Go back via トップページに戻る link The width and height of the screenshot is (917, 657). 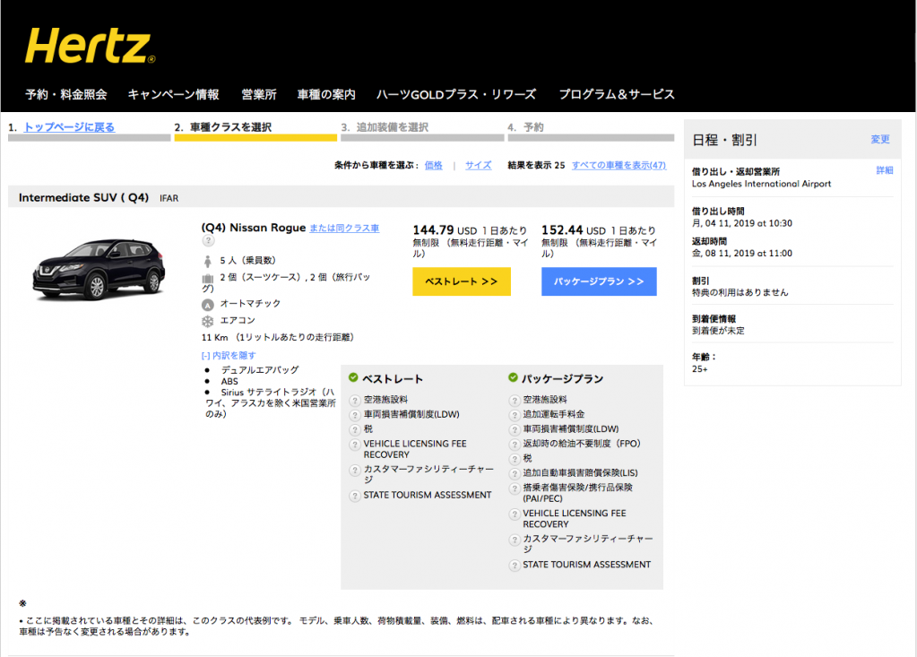pyautogui.click(x=69, y=127)
